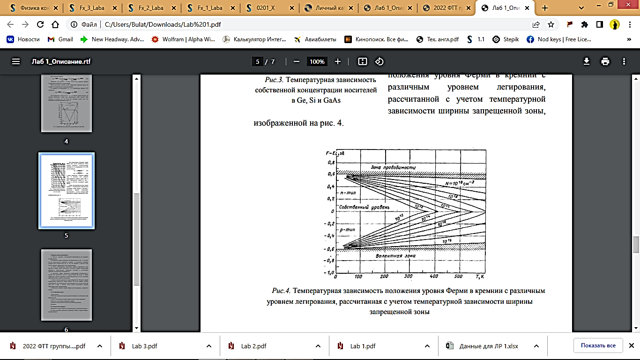Open Nod keys Free License bookmark
Viewport: 640px width, 360px height.
point(559,39)
